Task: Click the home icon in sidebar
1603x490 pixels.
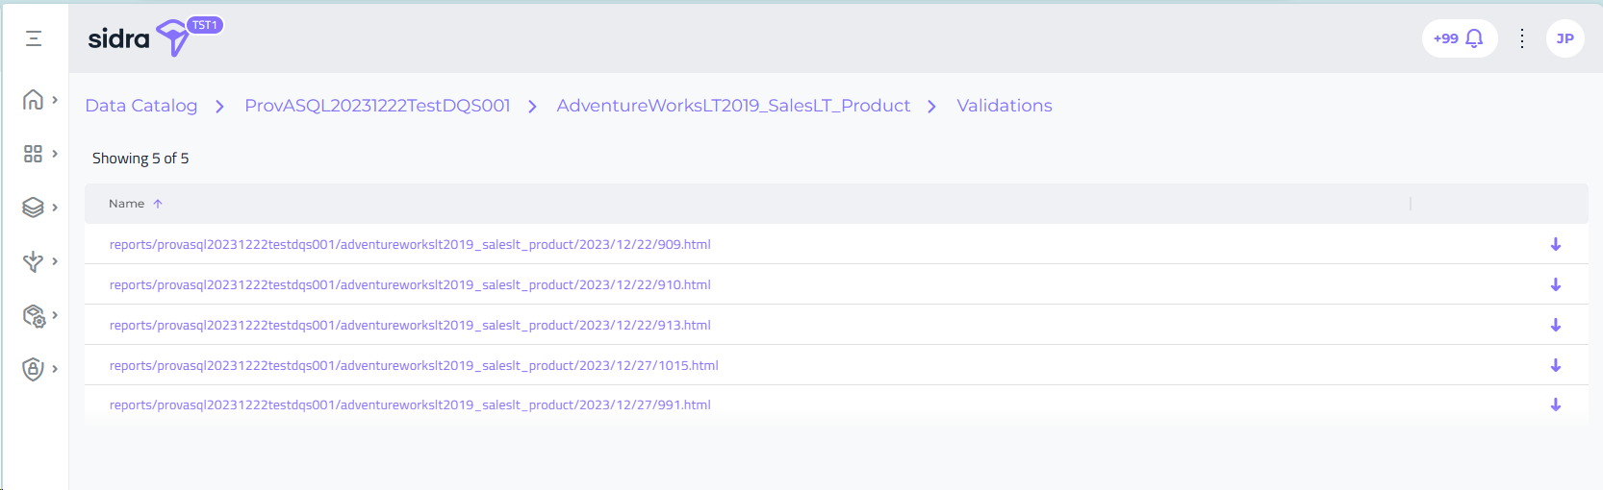Action: click(33, 100)
